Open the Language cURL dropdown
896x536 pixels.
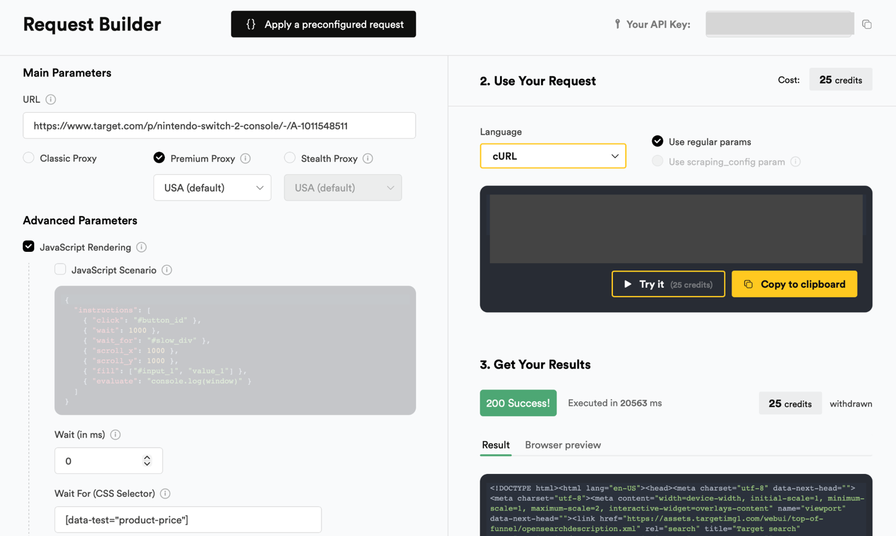tap(553, 156)
